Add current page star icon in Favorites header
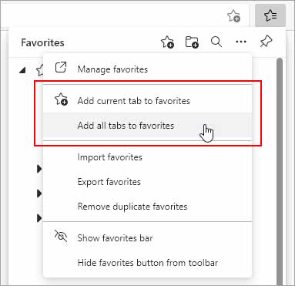 pyautogui.click(x=167, y=42)
